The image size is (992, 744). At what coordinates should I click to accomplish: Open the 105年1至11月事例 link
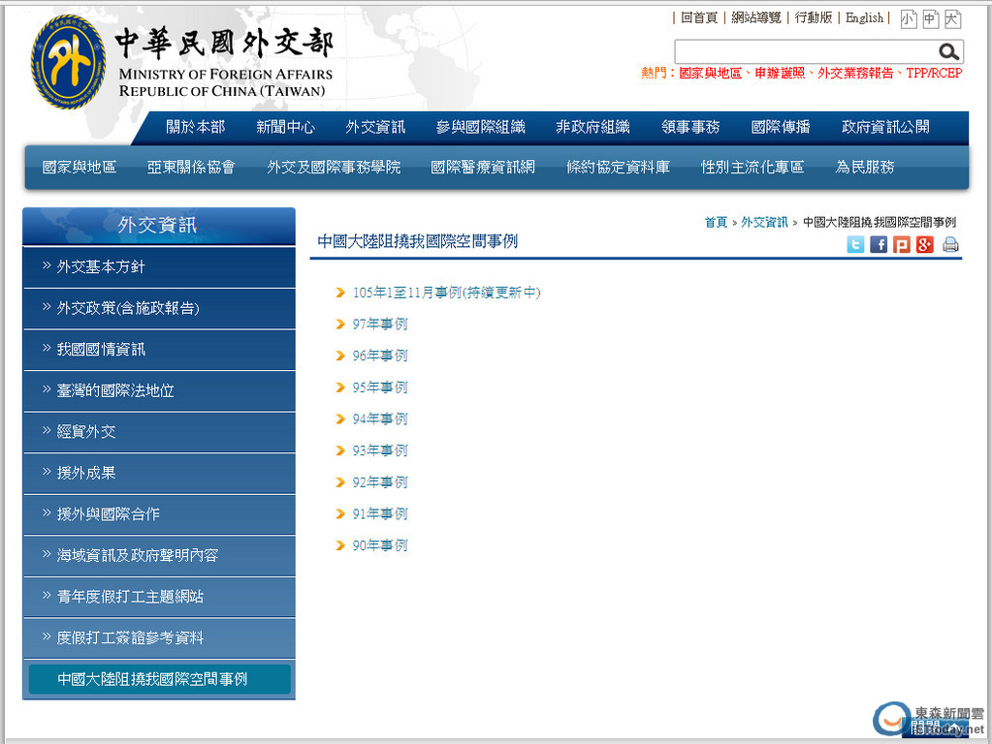click(446, 293)
